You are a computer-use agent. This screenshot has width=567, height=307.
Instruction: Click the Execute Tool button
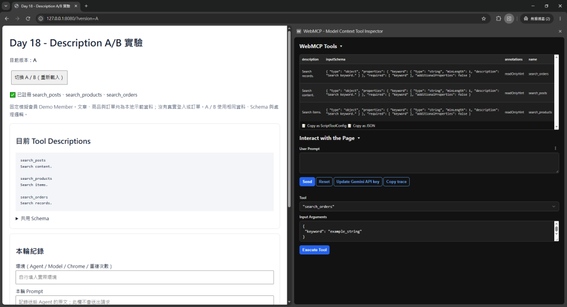pos(315,250)
